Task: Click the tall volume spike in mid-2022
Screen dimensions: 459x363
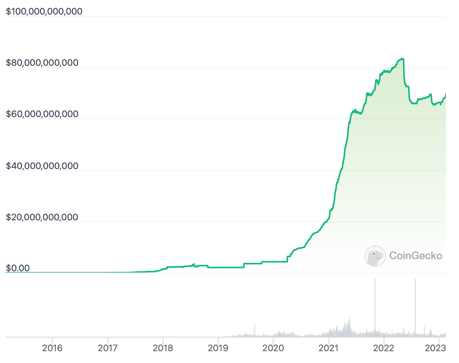Action: tap(415, 304)
